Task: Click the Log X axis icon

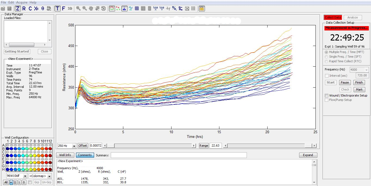Action: pos(155,8)
